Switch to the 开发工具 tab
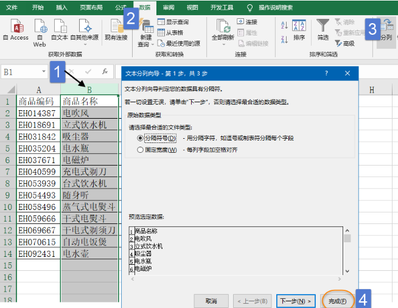The width and height of the screenshot is (398, 308). point(222,8)
